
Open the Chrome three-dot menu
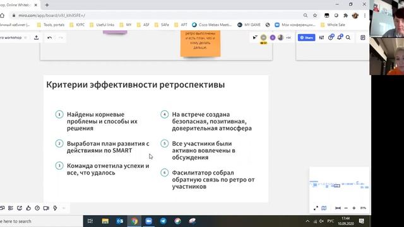click(x=365, y=15)
